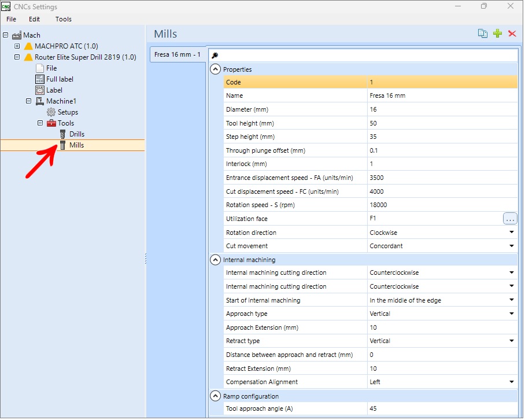525x420 pixels.
Task: Edit the Retract Extension (mm) value
Action: point(442,369)
